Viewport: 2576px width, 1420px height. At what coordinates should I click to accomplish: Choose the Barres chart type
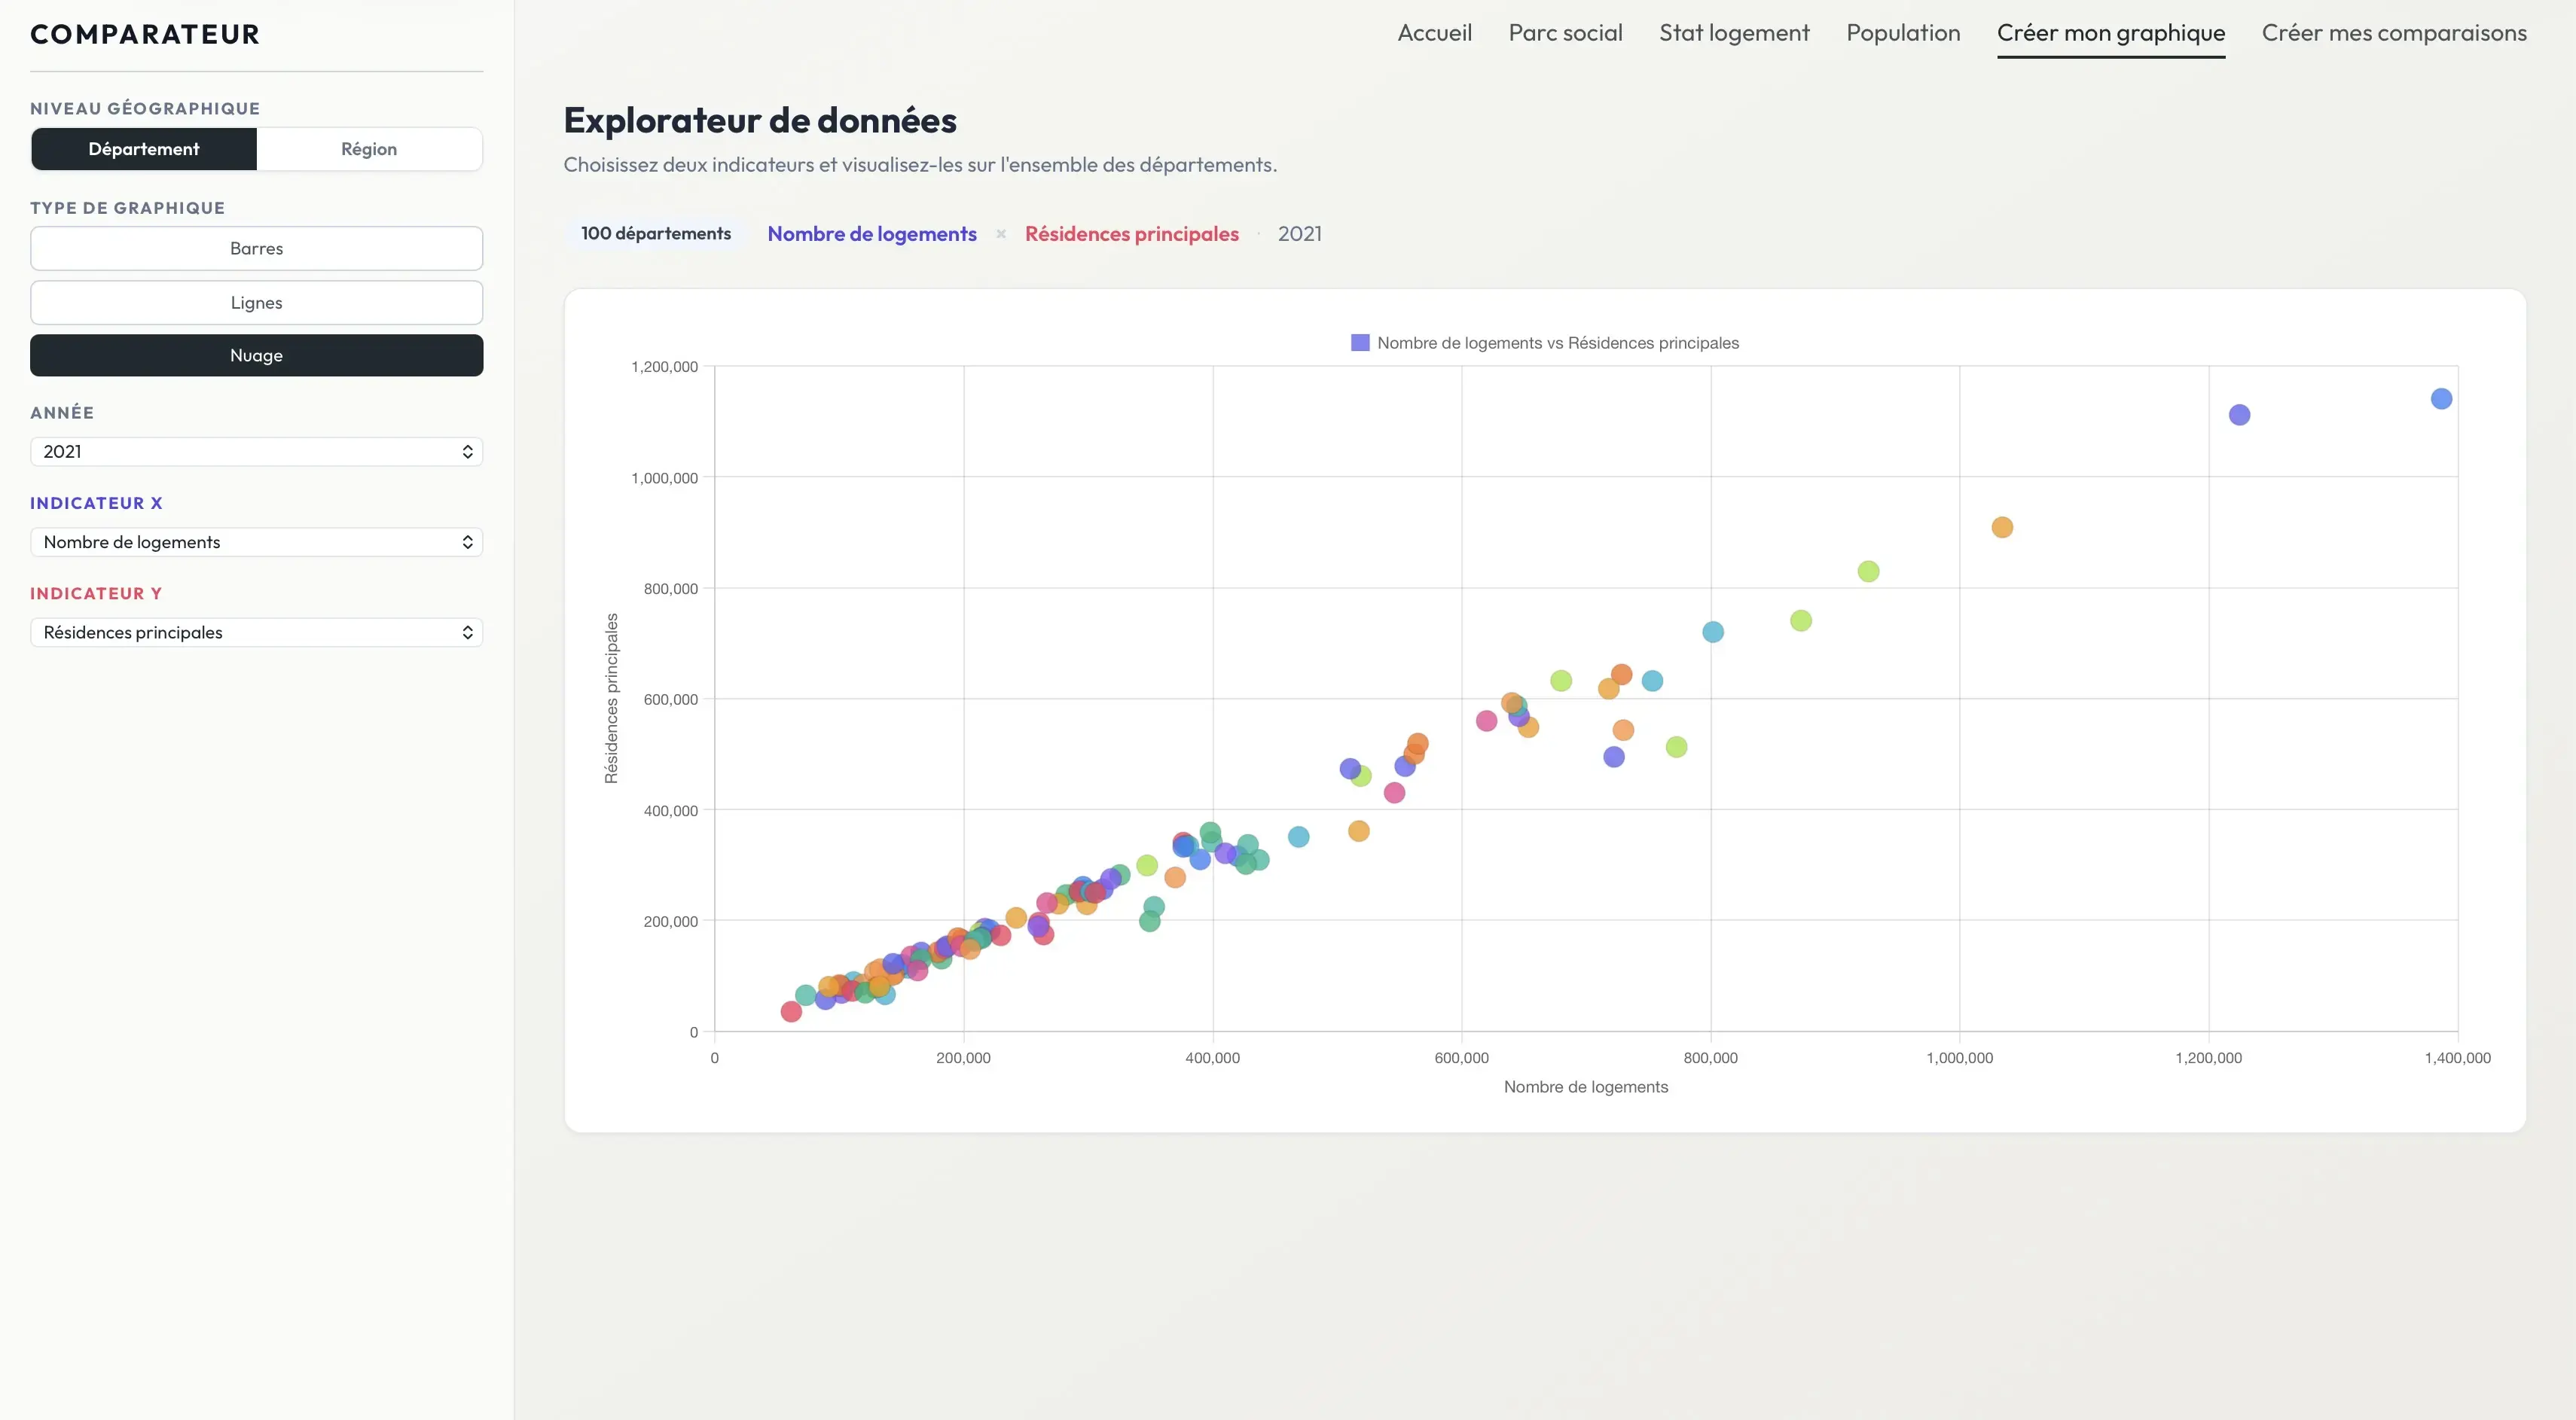click(x=257, y=248)
